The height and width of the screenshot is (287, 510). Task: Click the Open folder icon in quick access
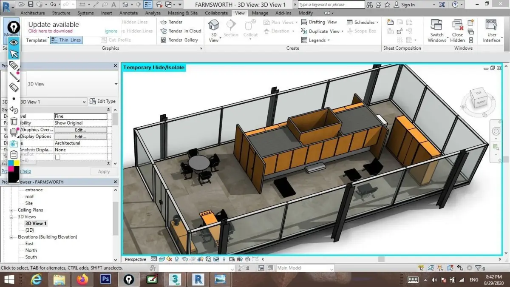(x=22, y=4)
